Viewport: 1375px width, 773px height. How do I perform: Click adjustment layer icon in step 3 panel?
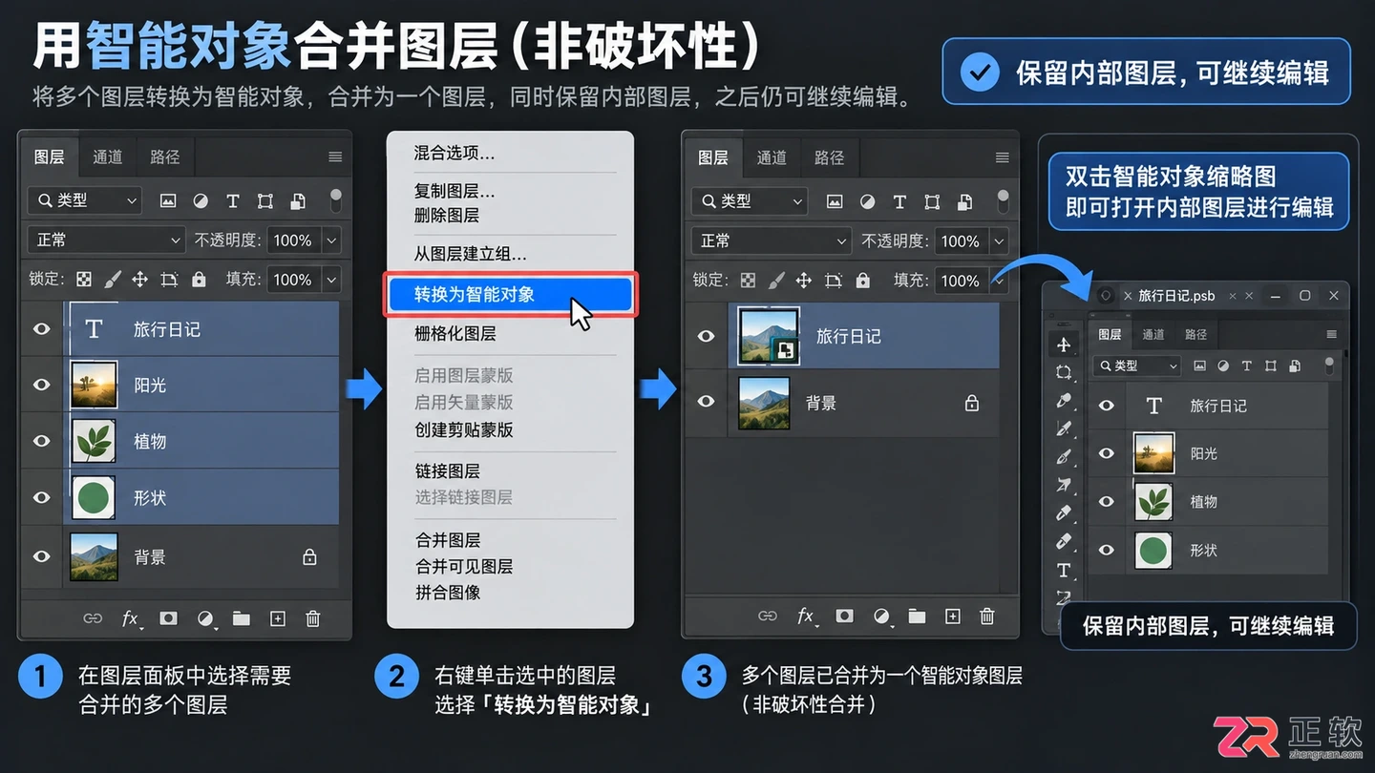click(882, 616)
